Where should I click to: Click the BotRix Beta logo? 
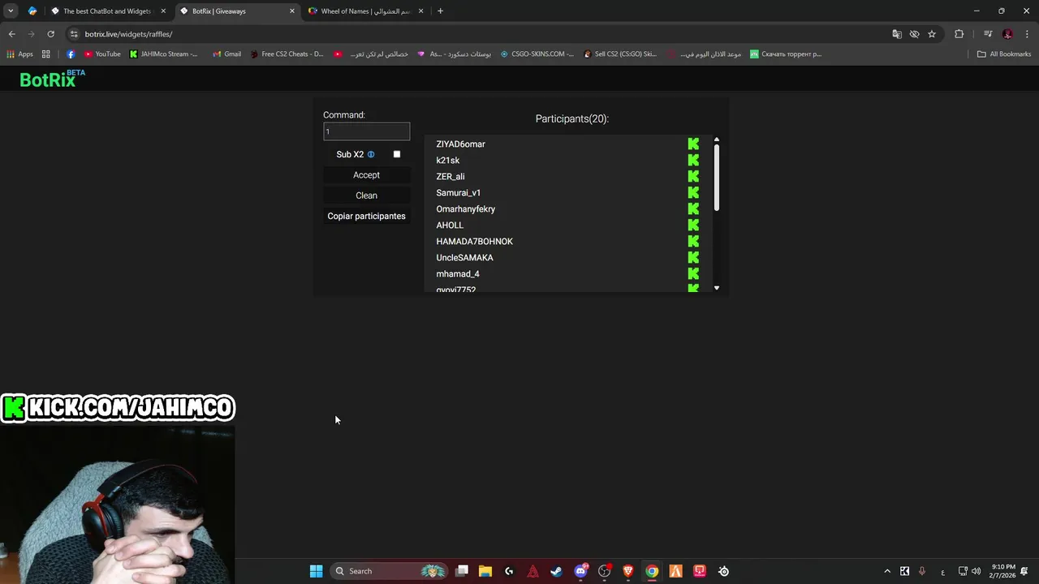click(x=52, y=79)
